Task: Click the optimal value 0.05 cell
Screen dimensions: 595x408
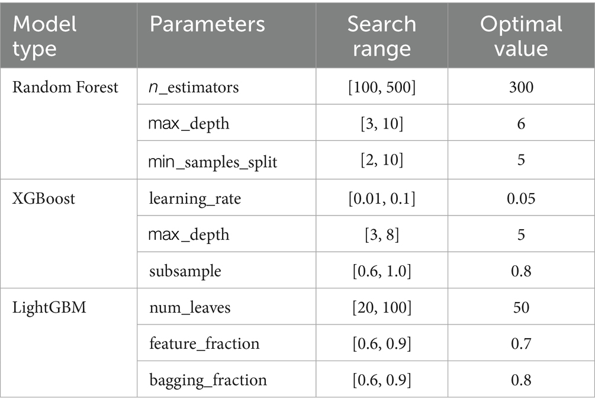Action: pyautogui.click(x=521, y=198)
